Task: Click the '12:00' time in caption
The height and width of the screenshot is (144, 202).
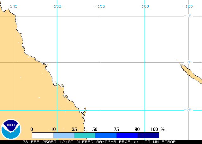Action: [67, 142]
